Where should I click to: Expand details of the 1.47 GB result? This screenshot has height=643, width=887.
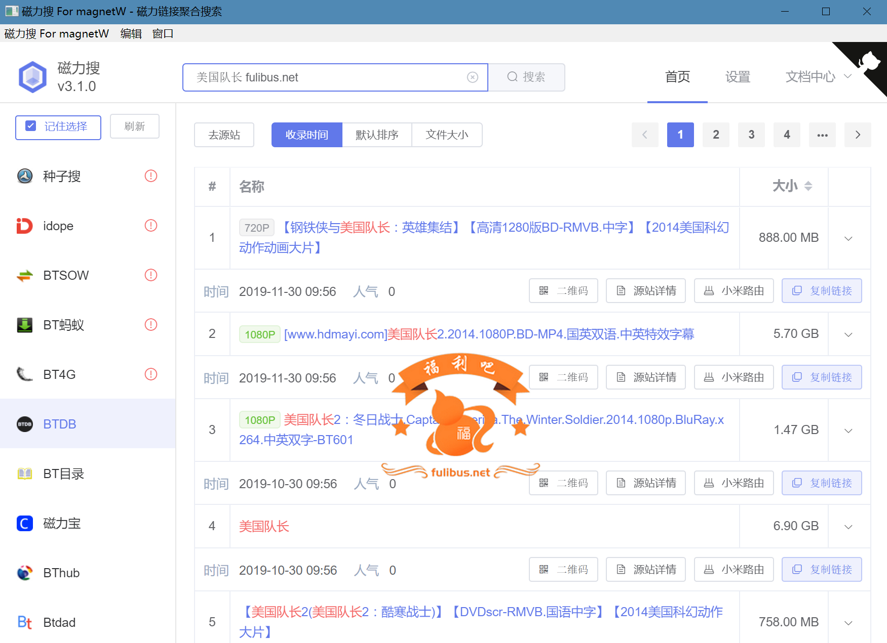pos(849,431)
